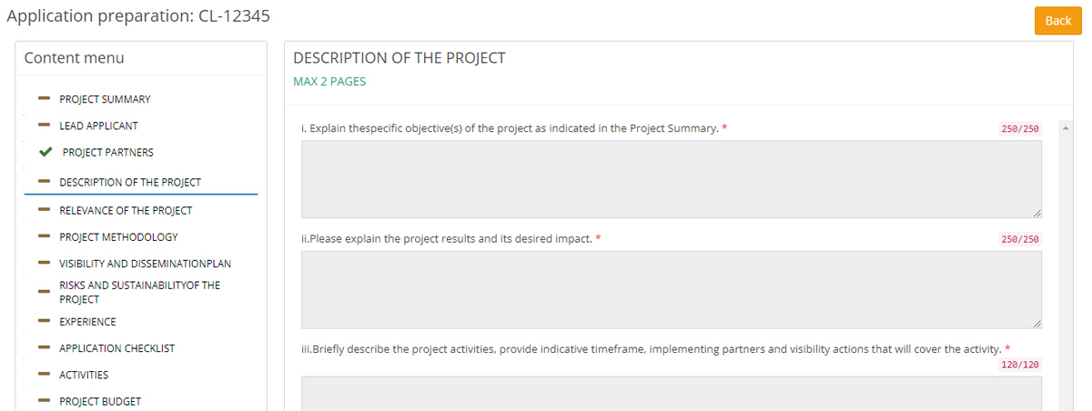
Task: Click the Back button
Action: [1057, 20]
